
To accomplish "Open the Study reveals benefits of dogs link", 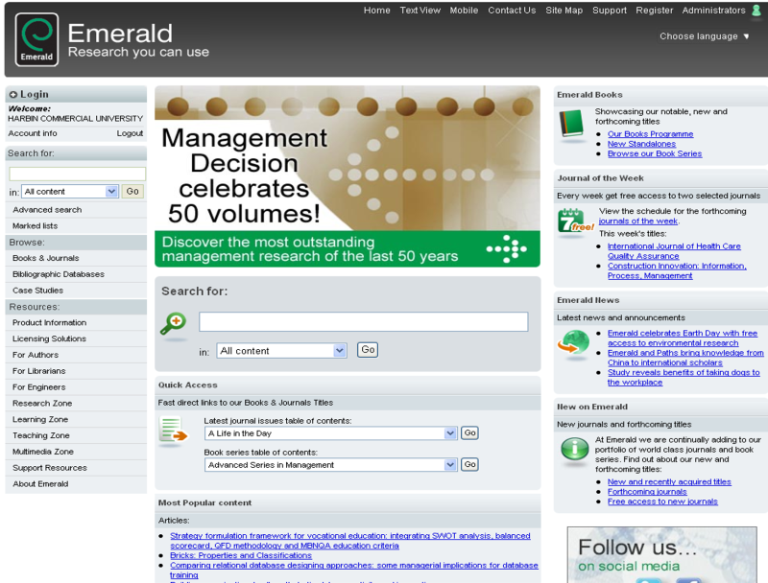I will 684,377.
